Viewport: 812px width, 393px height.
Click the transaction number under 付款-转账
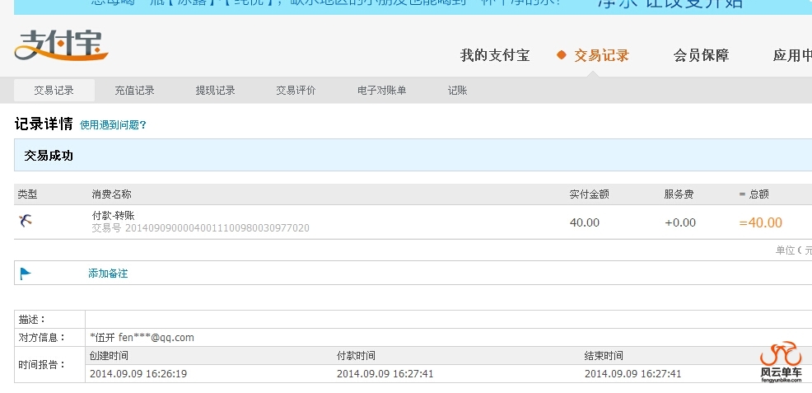click(x=200, y=228)
